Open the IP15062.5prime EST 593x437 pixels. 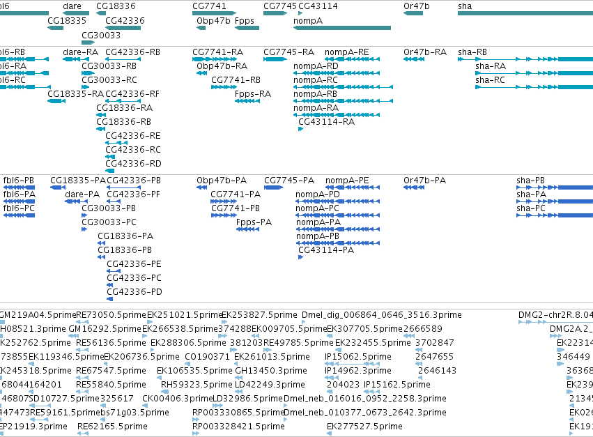tap(352, 364)
